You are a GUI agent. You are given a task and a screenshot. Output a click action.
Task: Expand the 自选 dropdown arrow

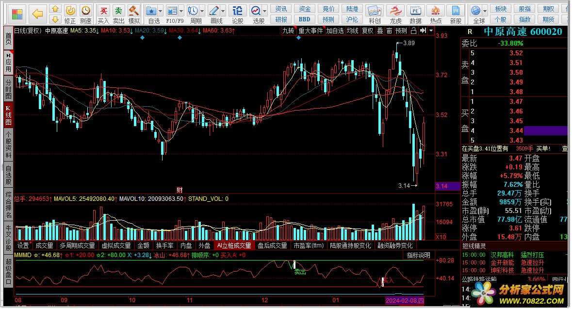160,11
